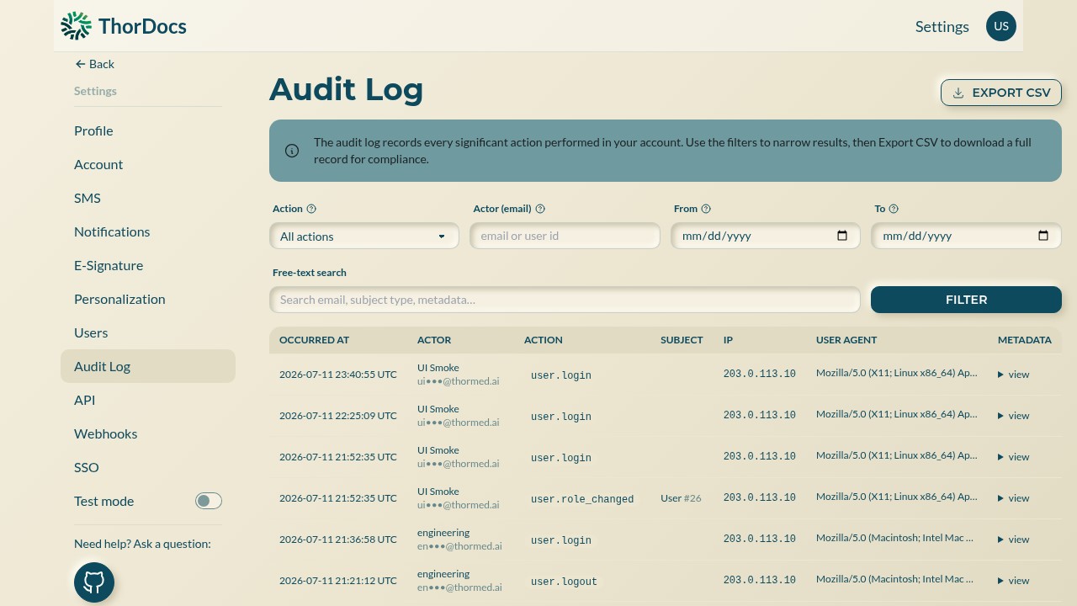Screen dimensions: 1077x606
Task: Click the Filter button
Action: (966, 300)
